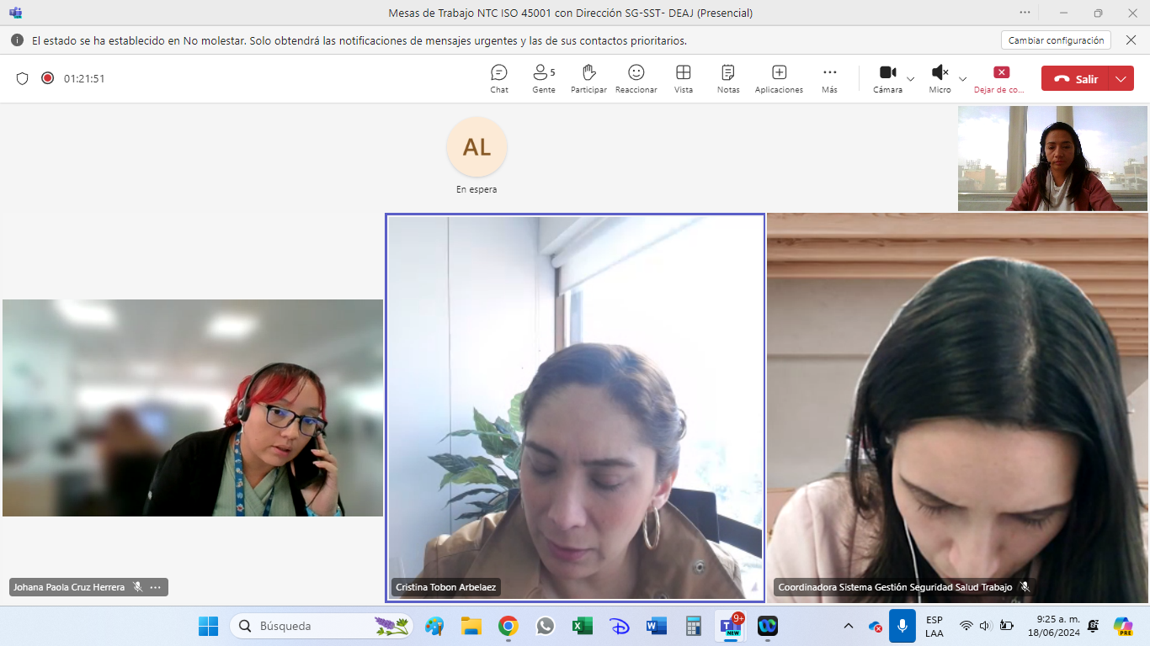
Task: Show hidden system tray icons
Action: pos(849,626)
